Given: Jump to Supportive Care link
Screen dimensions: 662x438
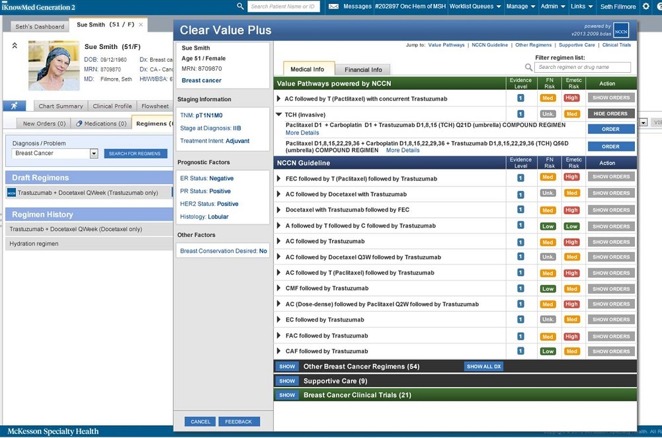Looking at the screenshot, I should pos(577,45).
